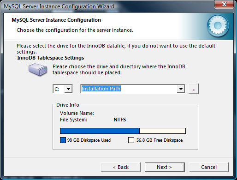Click the '98 GB Diskspace Used' label
This screenshot has height=180, width=237.
[x=89, y=140]
